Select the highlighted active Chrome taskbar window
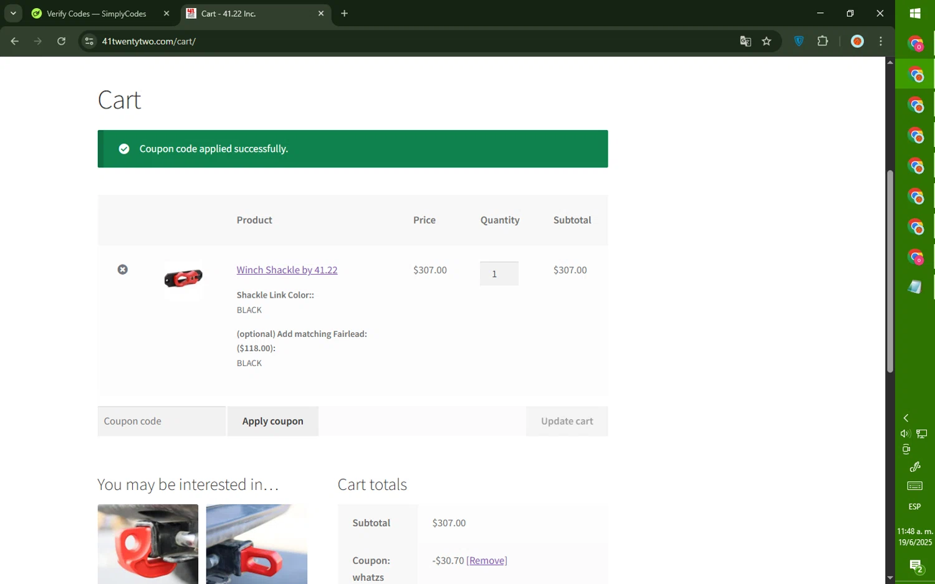The width and height of the screenshot is (935, 584). (915, 75)
